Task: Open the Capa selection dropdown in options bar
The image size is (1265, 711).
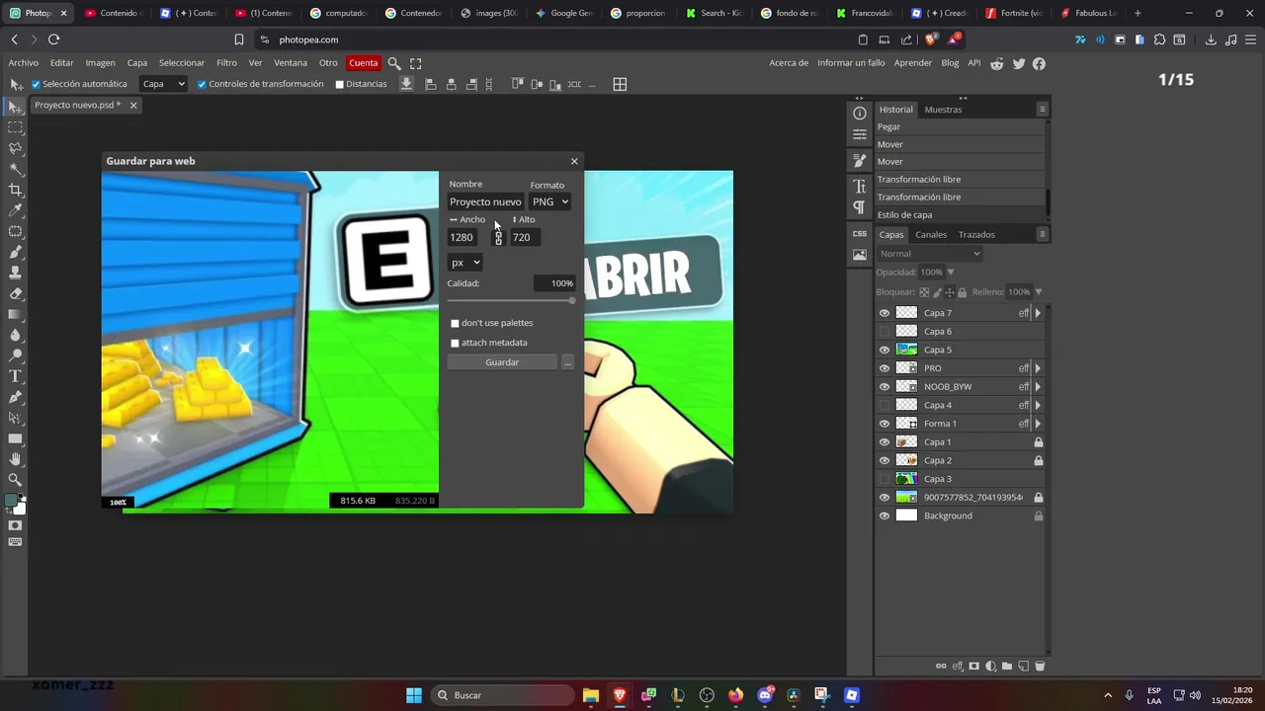Action: click(x=163, y=84)
